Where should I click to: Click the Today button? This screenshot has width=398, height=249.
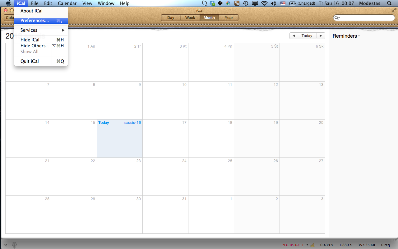click(307, 36)
